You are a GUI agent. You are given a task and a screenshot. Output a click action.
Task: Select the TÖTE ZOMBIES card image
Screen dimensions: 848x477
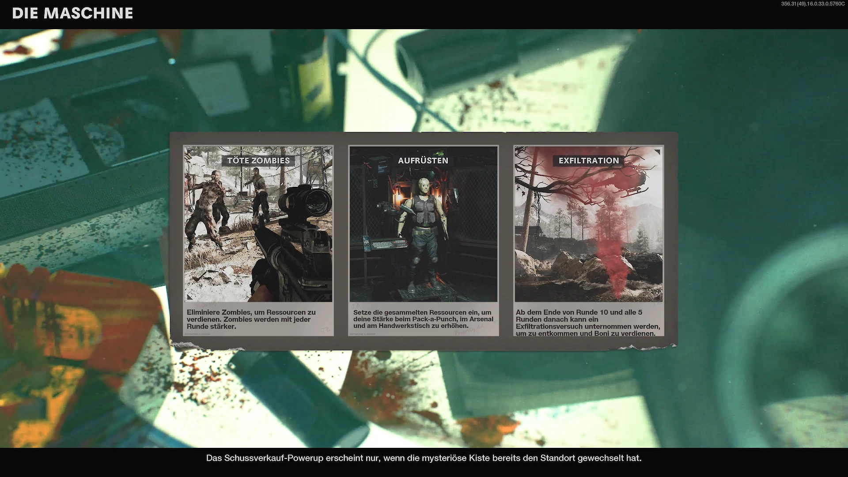[258, 224]
